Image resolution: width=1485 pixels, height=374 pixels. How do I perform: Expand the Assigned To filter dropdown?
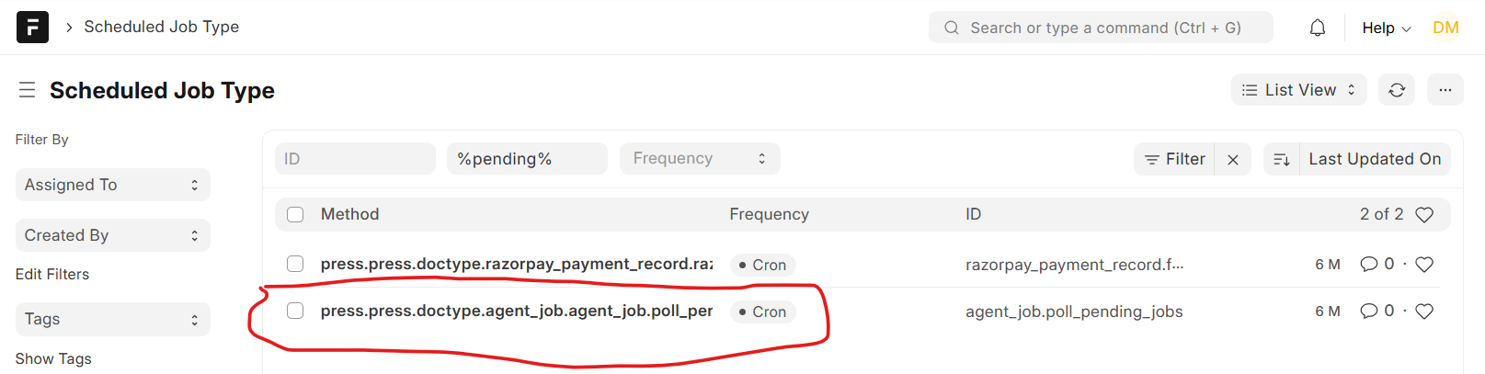point(113,185)
